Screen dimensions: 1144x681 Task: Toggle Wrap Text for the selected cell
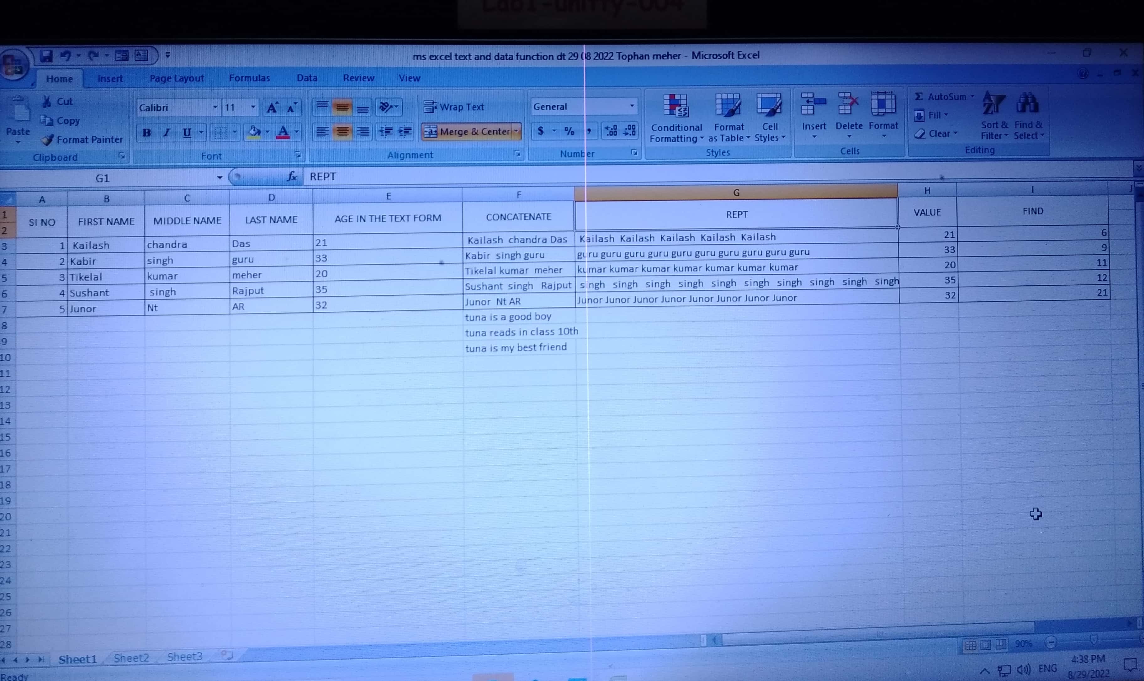click(x=453, y=107)
